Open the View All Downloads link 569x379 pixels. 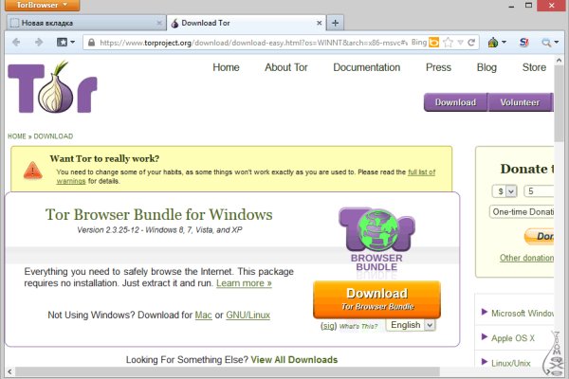tap(293, 360)
